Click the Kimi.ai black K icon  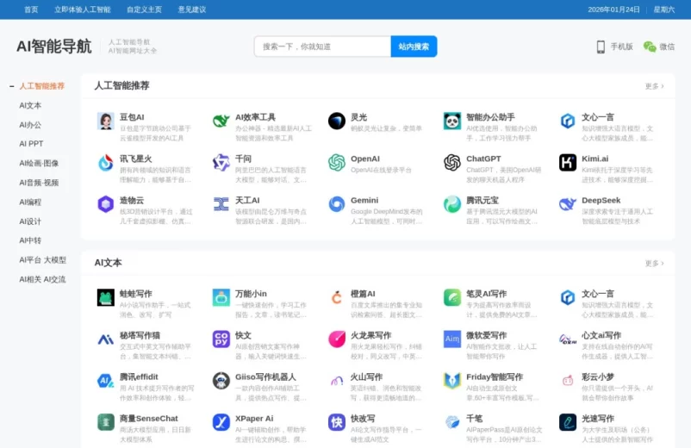568,163
